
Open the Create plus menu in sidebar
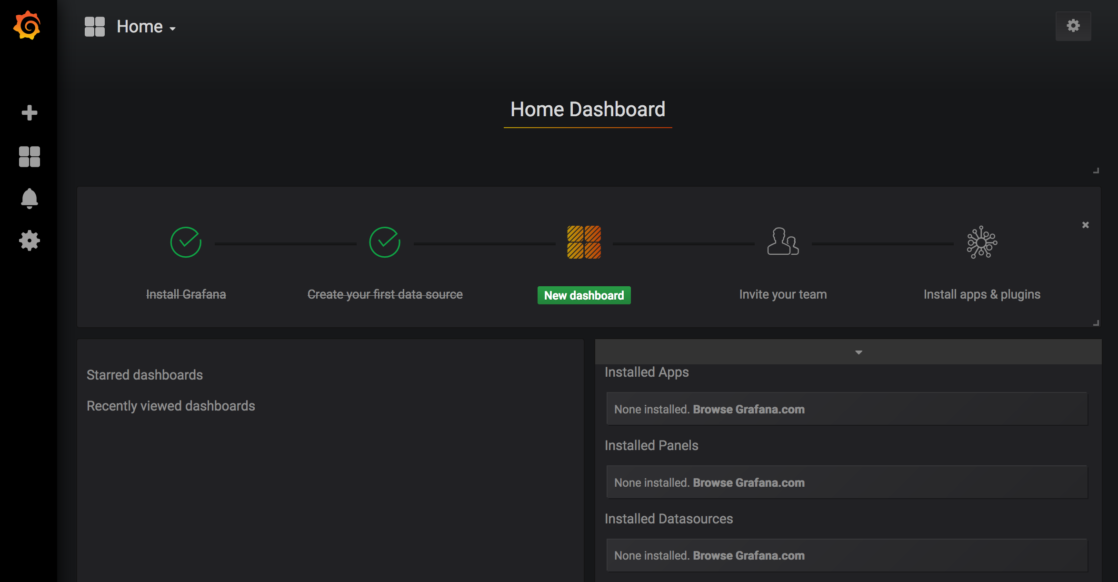(29, 113)
